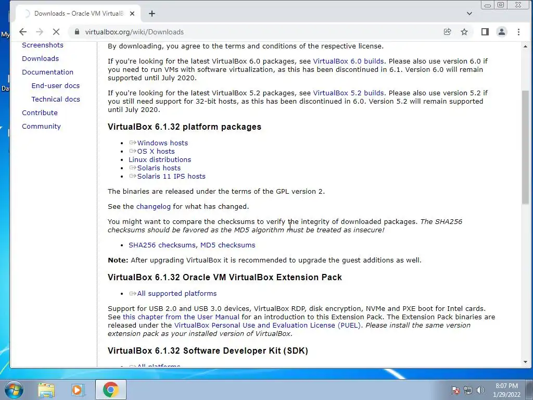Viewport: 533px width, 400px height.
Task: Open Downloads in the sidebar
Action: click(x=40, y=58)
